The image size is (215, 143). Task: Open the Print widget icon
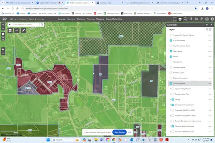pyautogui.click(x=207, y=19)
